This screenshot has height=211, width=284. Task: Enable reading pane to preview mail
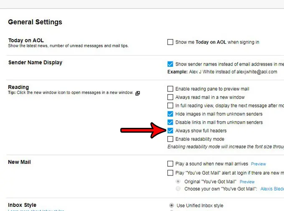pos(170,89)
